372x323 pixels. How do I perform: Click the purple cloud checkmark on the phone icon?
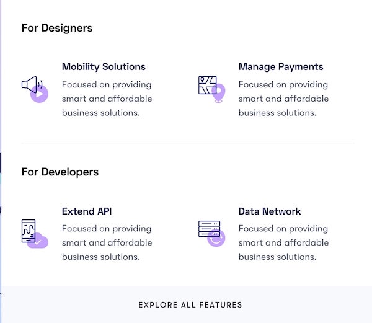point(38,241)
